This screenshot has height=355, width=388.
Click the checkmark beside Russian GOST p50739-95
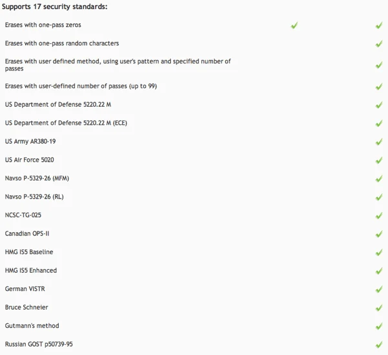click(379, 345)
